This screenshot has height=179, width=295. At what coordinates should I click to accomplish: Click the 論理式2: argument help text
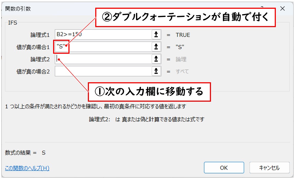click(147, 119)
